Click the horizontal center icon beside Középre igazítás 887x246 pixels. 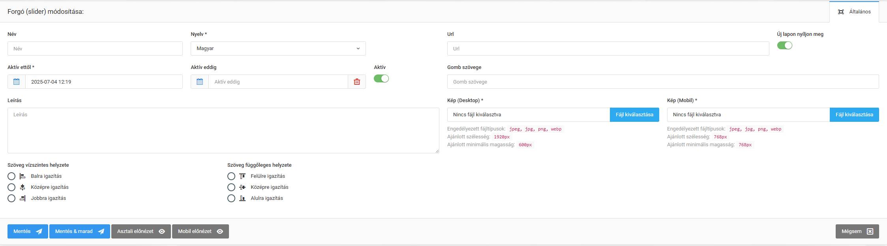(x=23, y=187)
